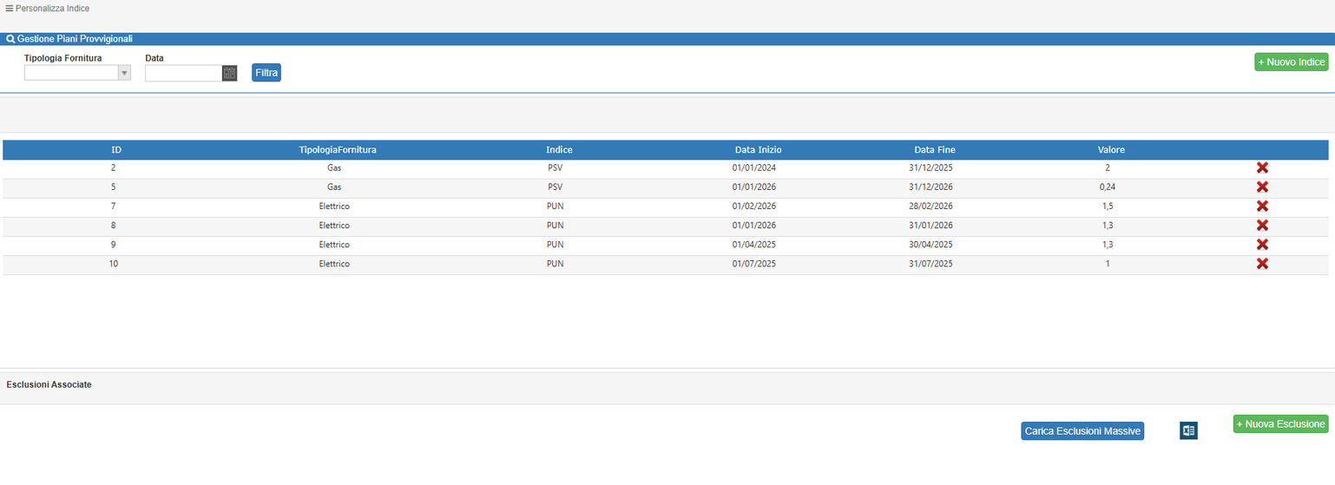1335x485 pixels.
Task: Click Carica Esclusioni Massive button
Action: (x=1082, y=431)
